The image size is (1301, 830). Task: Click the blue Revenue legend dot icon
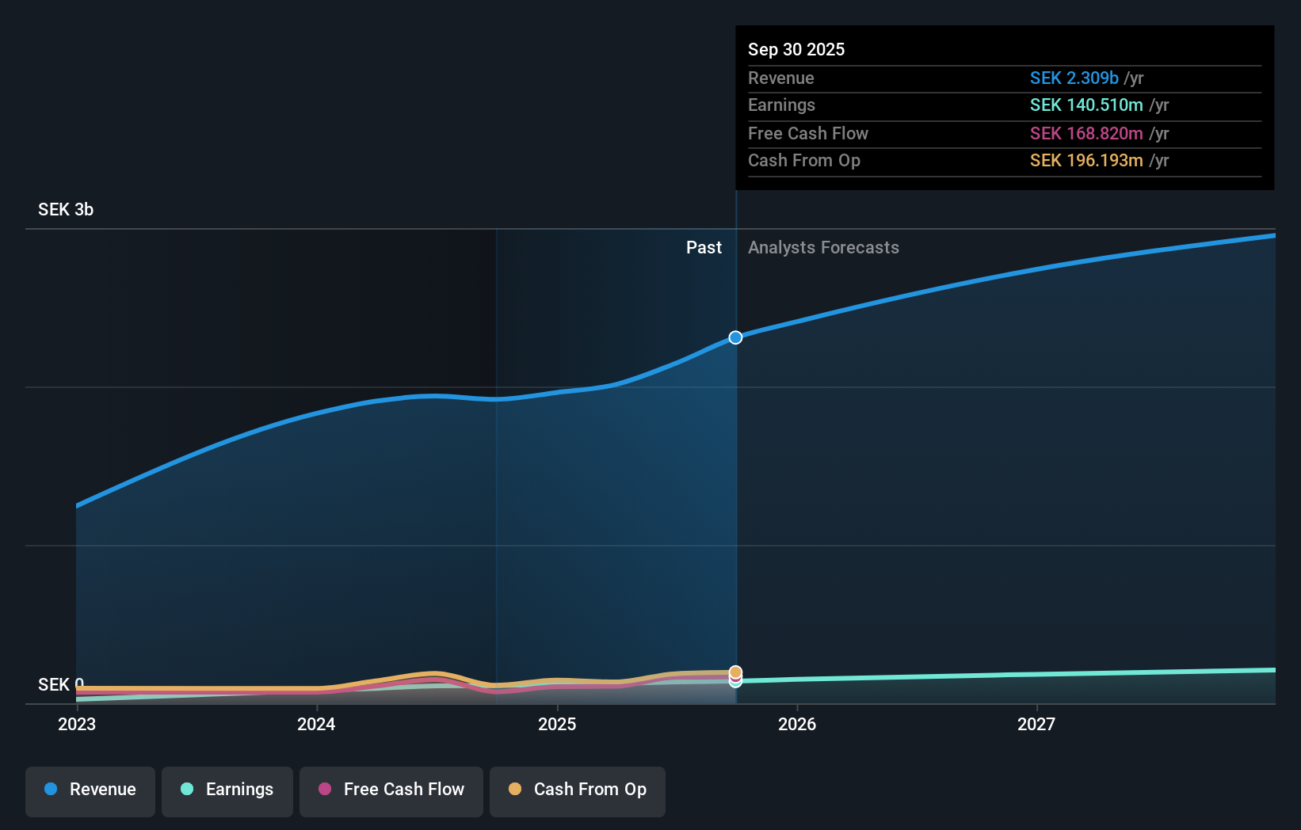[x=51, y=790]
